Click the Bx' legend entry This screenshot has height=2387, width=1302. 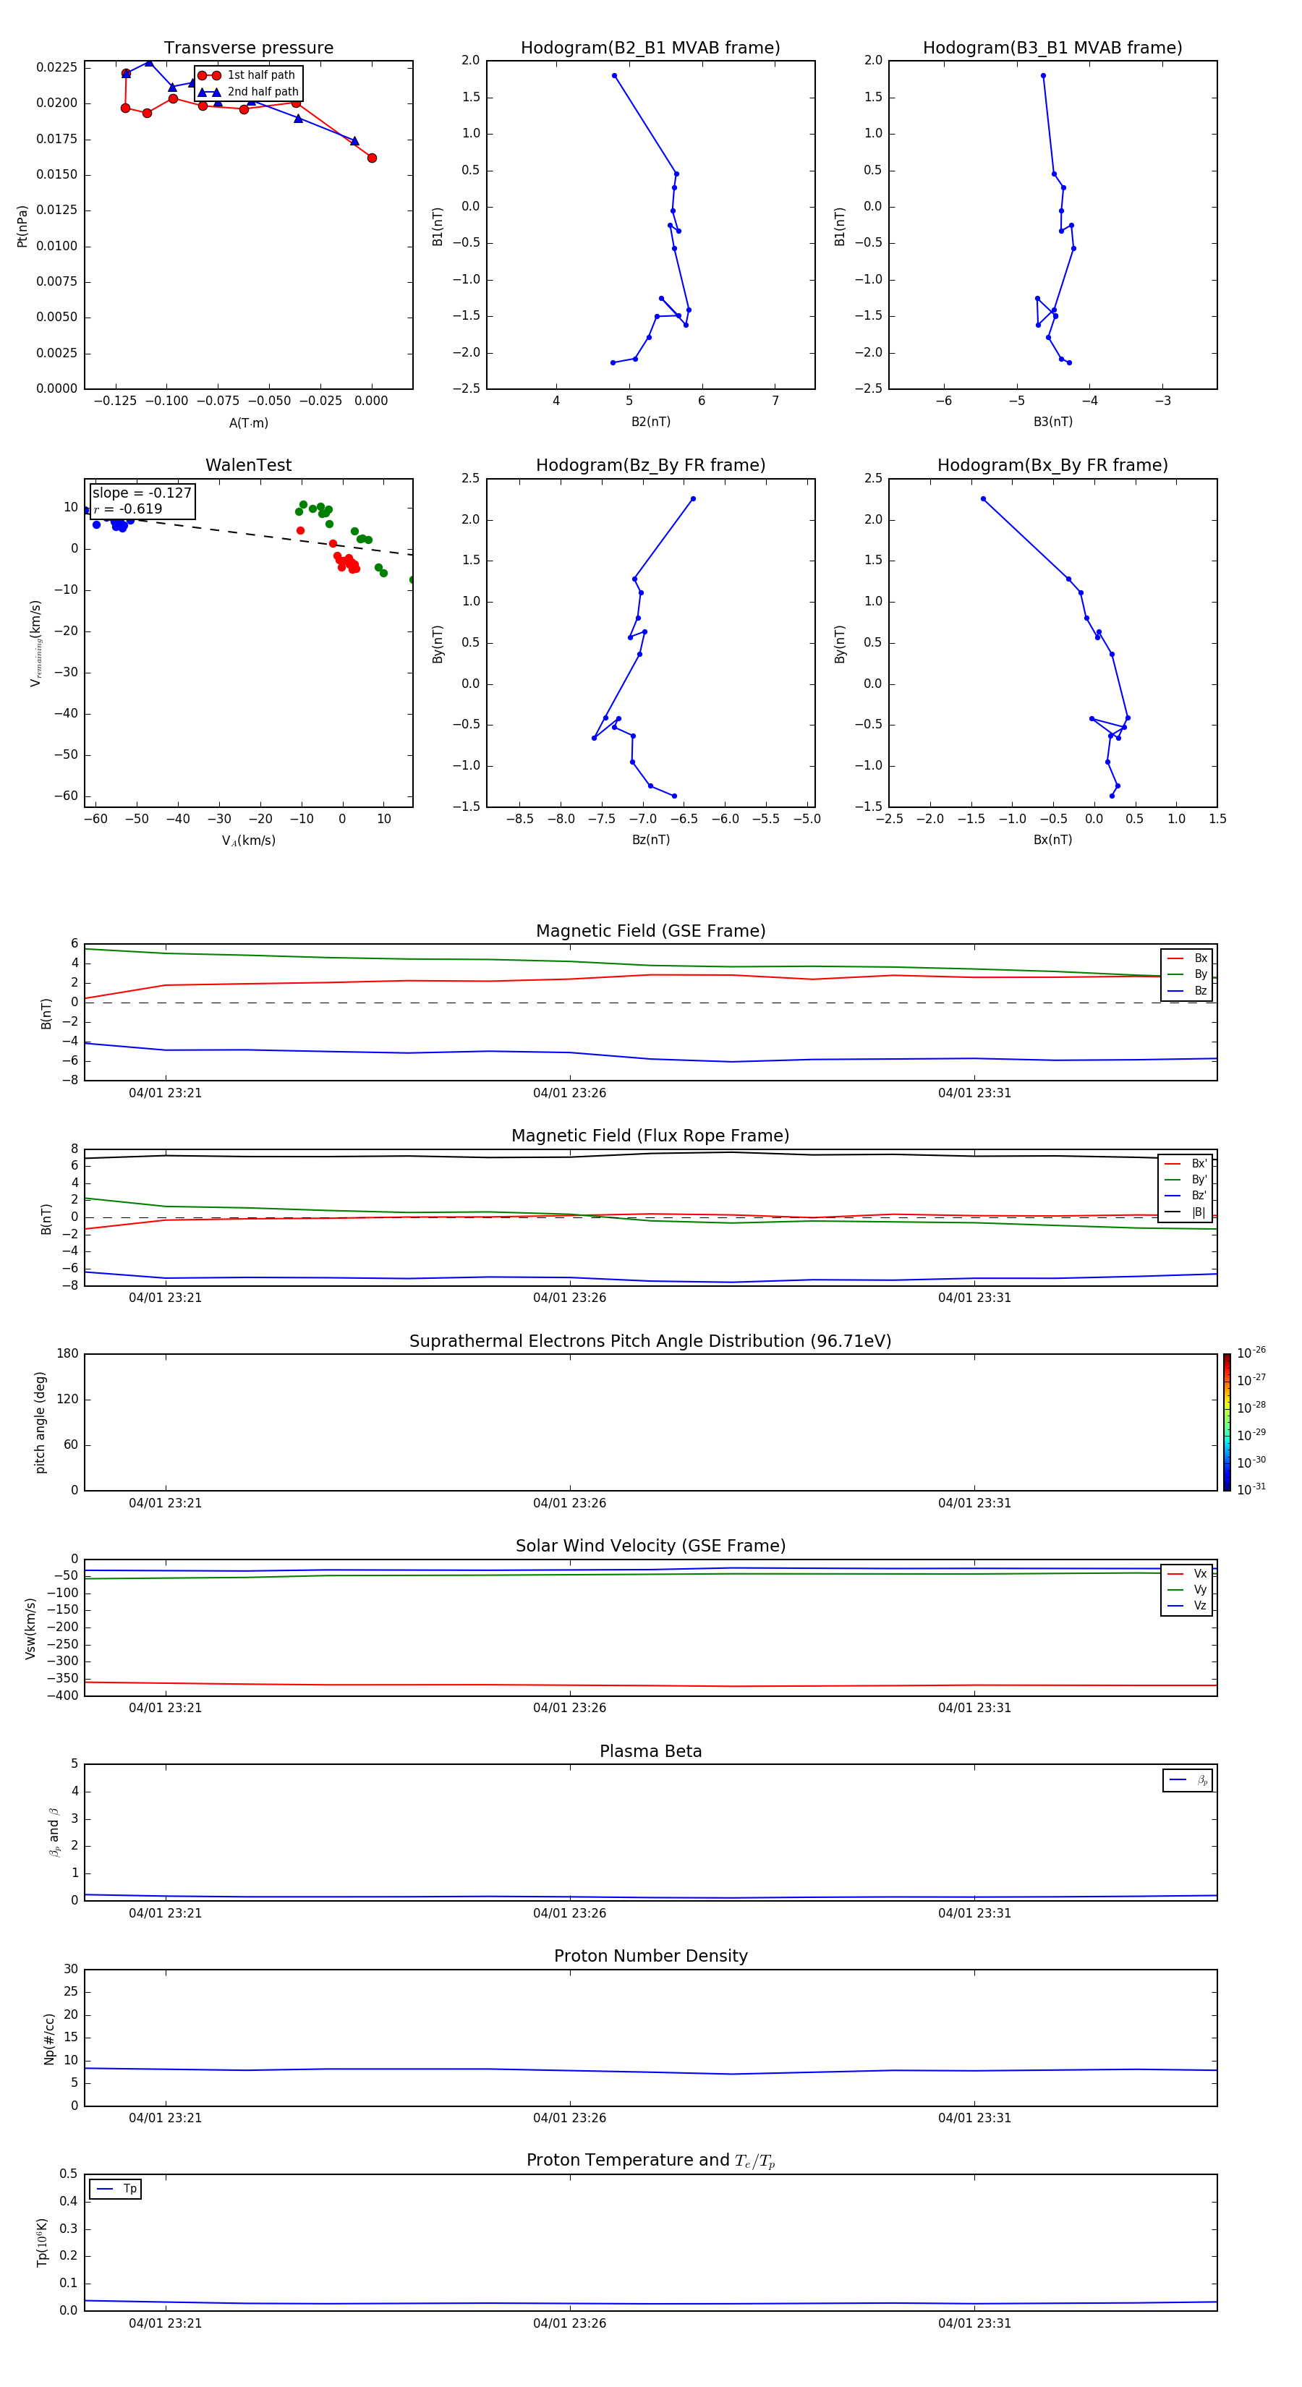1186,1164
